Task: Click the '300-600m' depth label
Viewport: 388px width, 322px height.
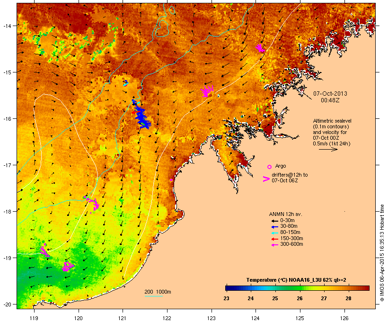Action: pos(291,244)
